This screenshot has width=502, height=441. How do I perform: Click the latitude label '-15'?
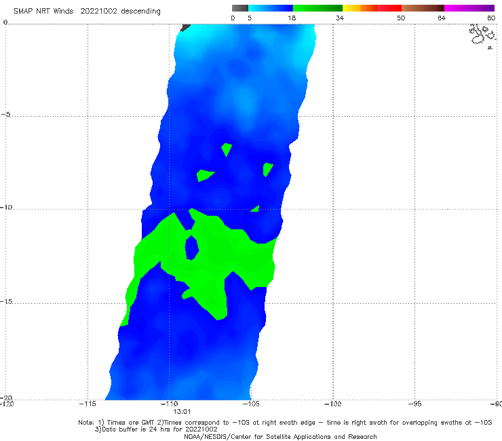point(6,301)
